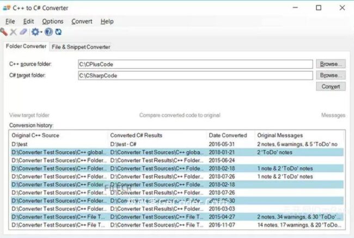Click the eraser clear toolbar icon
354x238 pixels.
tap(23, 32)
